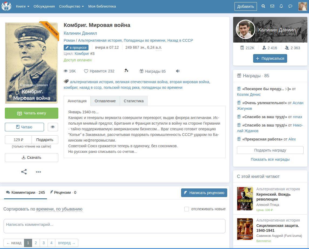Image resolution: width=309 pixels, height=249 pixels.
Task: Click the speaker audio icon after Награды 85
Action: (178, 71)
